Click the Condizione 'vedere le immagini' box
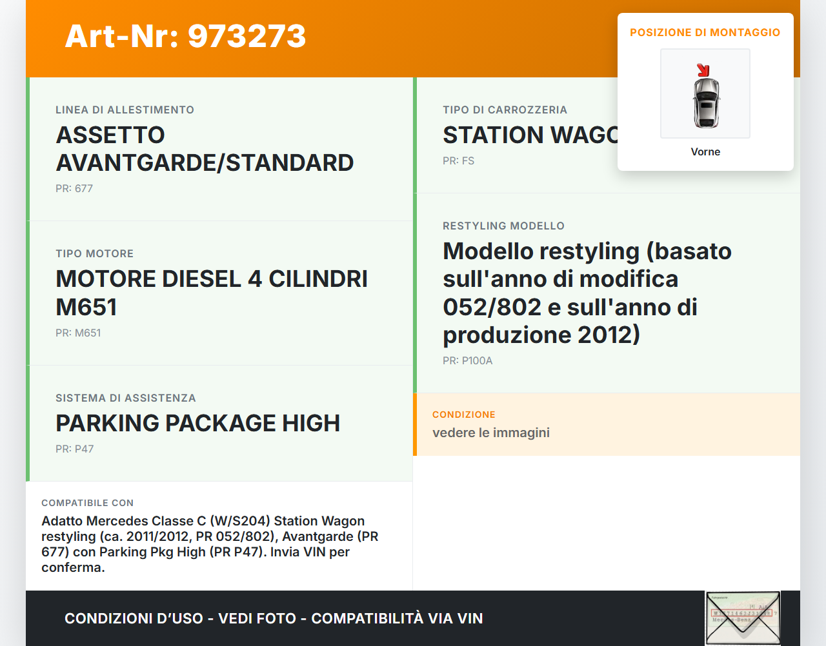This screenshot has height=646, width=826. coord(606,424)
